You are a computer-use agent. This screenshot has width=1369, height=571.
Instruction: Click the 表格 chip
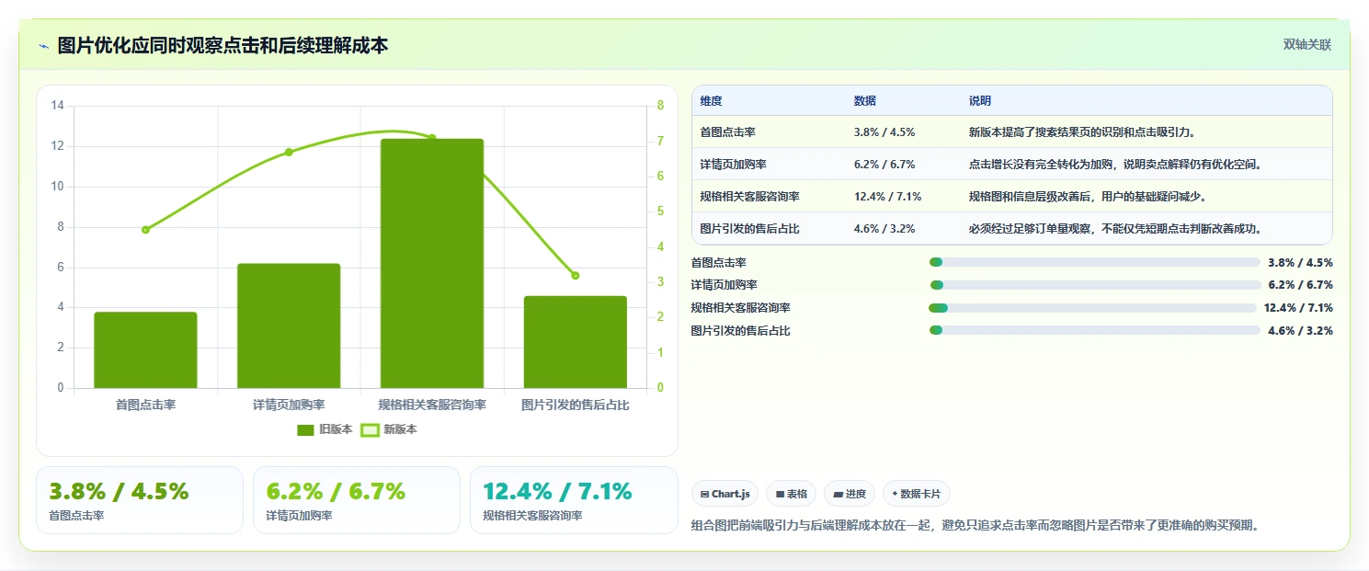[x=792, y=494]
